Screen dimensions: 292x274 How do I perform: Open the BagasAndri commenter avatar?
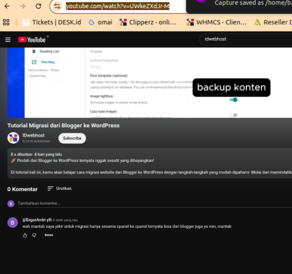click(13, 223)
